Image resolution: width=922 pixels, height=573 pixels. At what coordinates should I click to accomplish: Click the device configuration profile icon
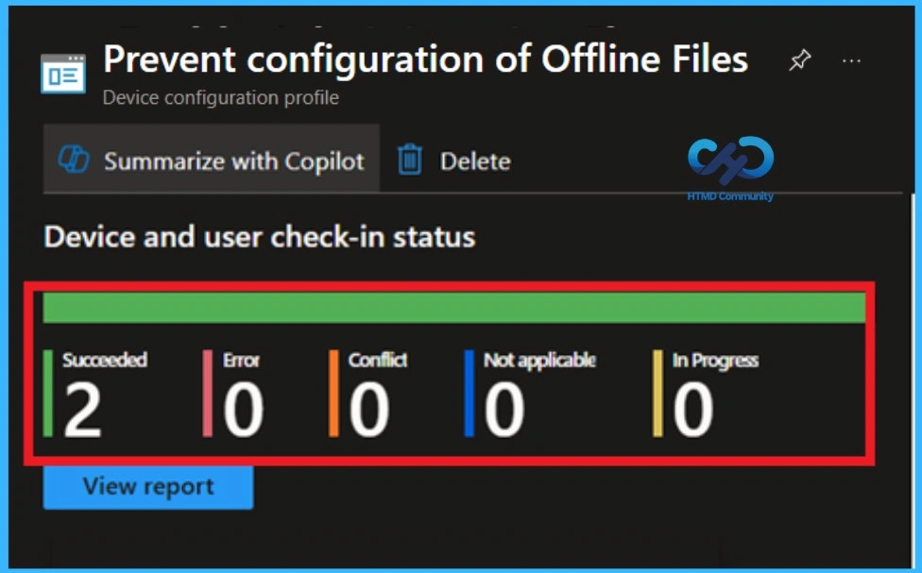[x=63, y=73]
